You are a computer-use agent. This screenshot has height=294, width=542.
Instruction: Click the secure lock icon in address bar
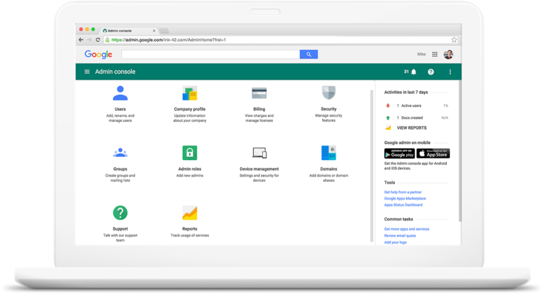click(108, 40)
